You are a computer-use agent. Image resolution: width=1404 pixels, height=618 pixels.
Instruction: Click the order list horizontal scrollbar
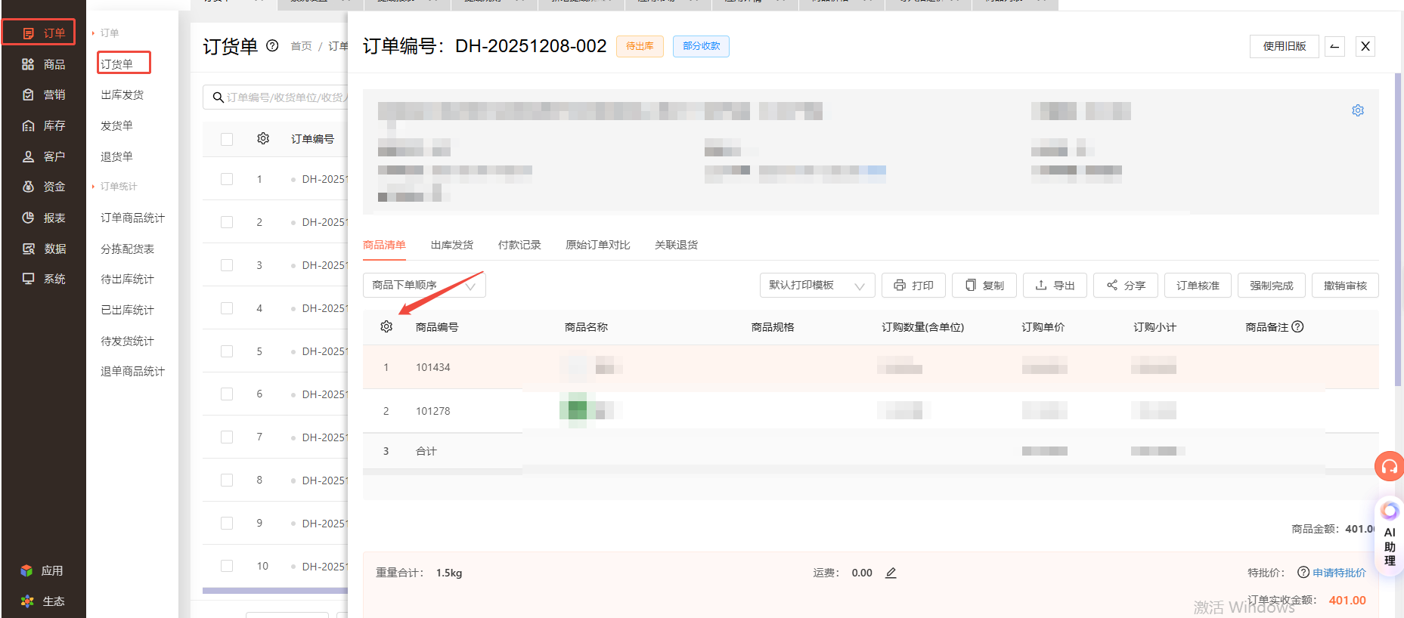point(275,591)
